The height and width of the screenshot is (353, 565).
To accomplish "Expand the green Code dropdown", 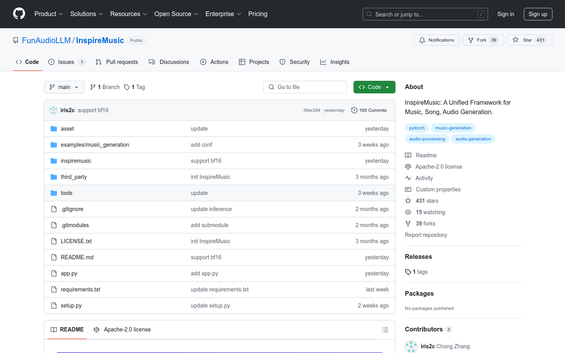I will [374, 87].
